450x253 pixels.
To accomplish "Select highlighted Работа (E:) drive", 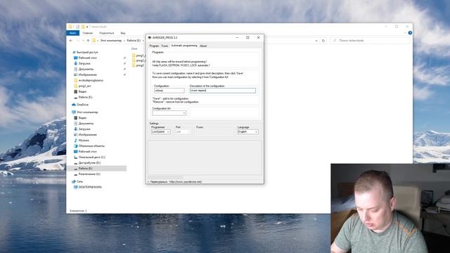I will pyautogui.click(x=96, y=169).
